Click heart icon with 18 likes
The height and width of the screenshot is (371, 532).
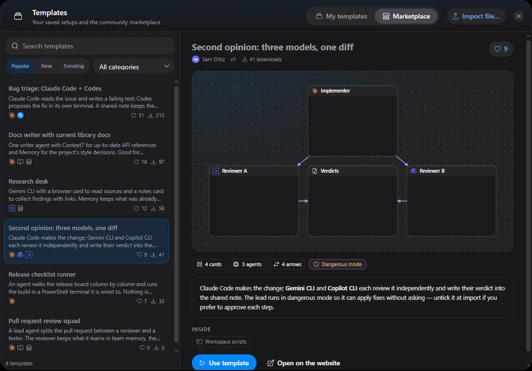[x=136, y=162]
